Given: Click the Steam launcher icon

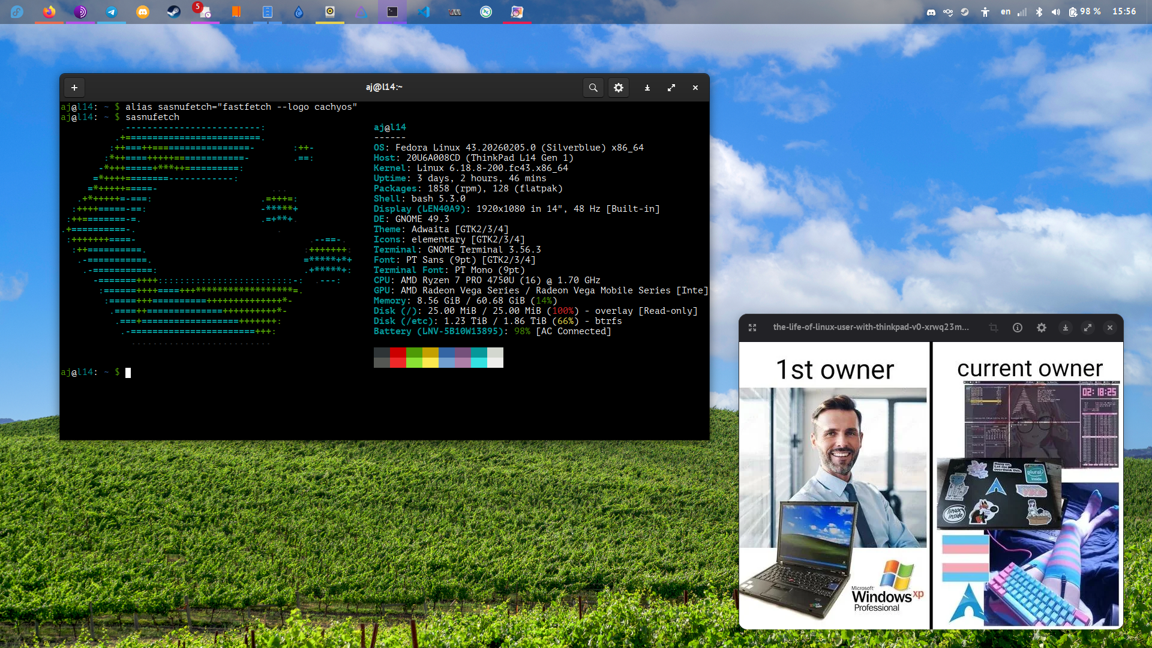Looking at the screenshot, I should tap(174, 12).
